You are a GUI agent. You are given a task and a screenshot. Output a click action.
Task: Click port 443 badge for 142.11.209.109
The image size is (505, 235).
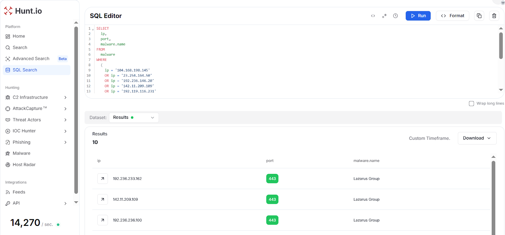tap(272, 199)
